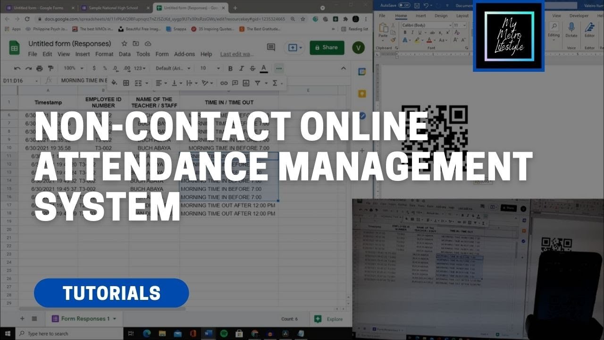Open the File menu in Google Sheets

32,54
